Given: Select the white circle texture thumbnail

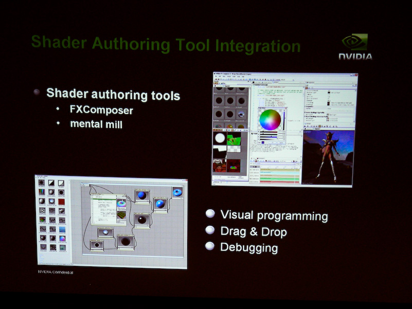Looking at the screenshot, I should tap(220, 138).
